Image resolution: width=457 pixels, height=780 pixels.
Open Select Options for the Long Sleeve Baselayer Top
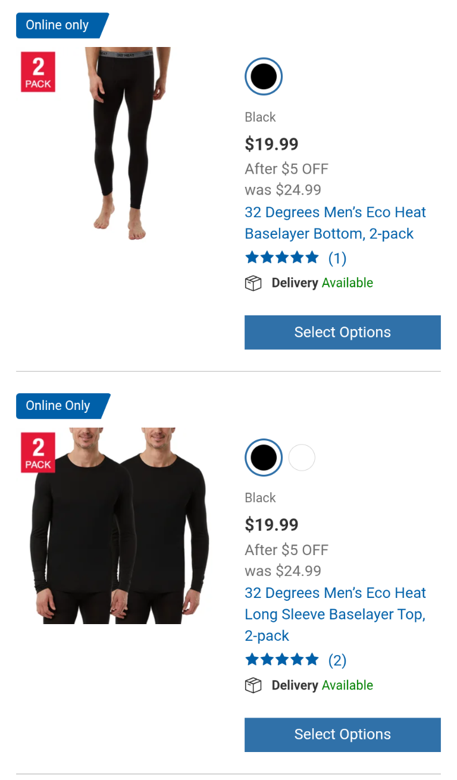[x=343, y=734]
